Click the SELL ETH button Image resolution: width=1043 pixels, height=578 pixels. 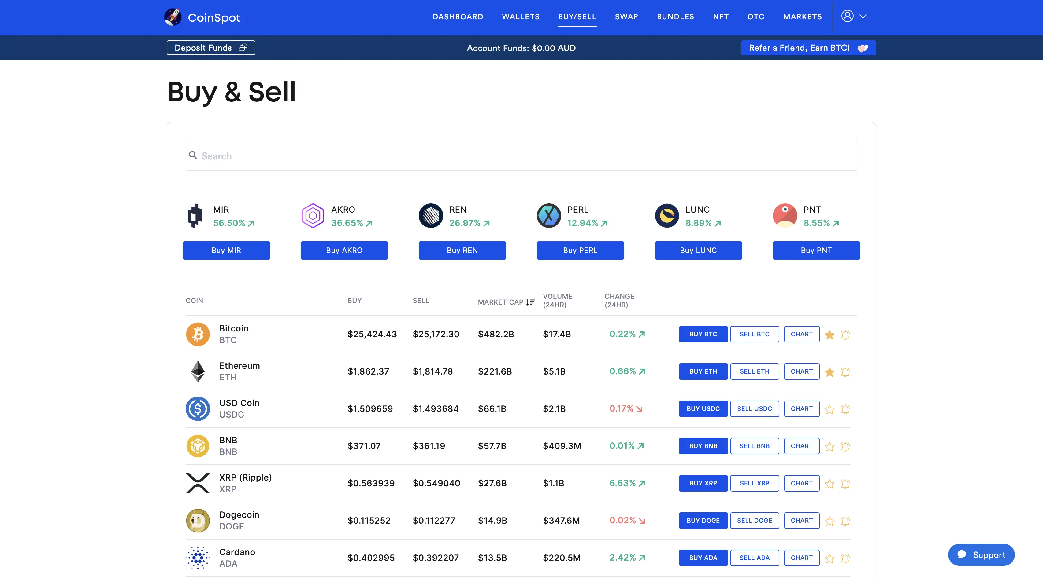(754, 371)
